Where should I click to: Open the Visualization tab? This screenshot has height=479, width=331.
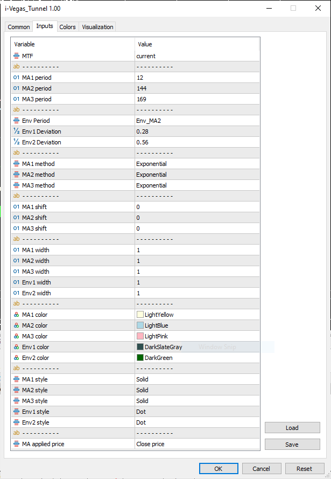click(x=97, y=27)
